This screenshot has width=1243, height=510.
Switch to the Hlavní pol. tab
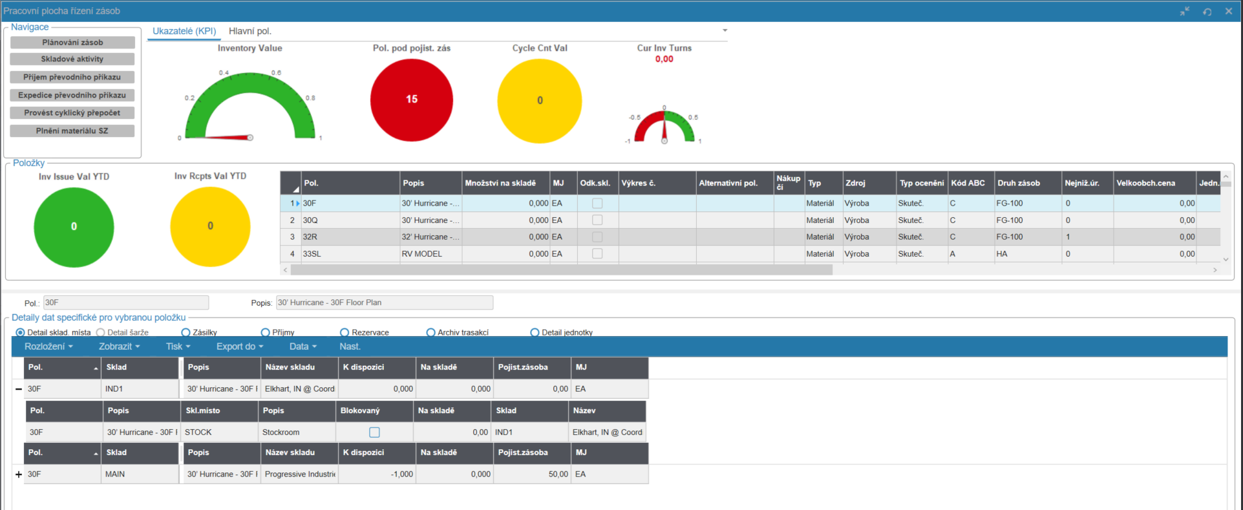(x=250, y=31)
